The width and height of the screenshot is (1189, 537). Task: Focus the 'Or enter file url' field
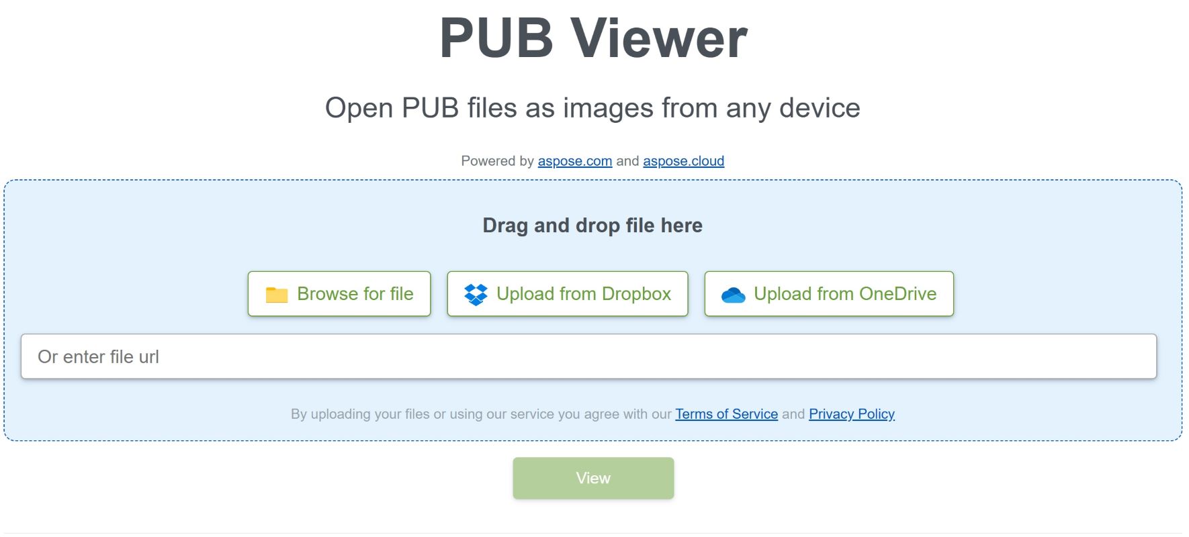tap(588, 356)
